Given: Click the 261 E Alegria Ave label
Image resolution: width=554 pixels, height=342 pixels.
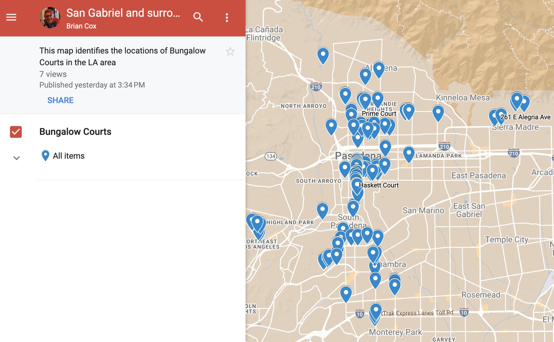Looking at the screenshot, I should pos(526,117).
